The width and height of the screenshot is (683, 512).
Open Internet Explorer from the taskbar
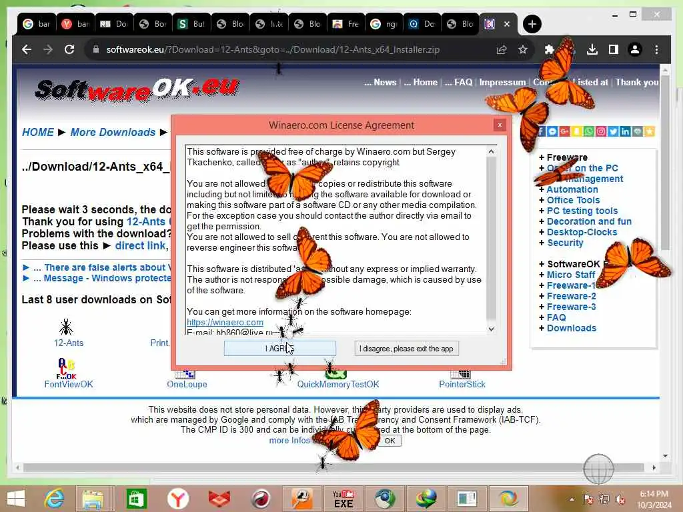tap(55, 499)
